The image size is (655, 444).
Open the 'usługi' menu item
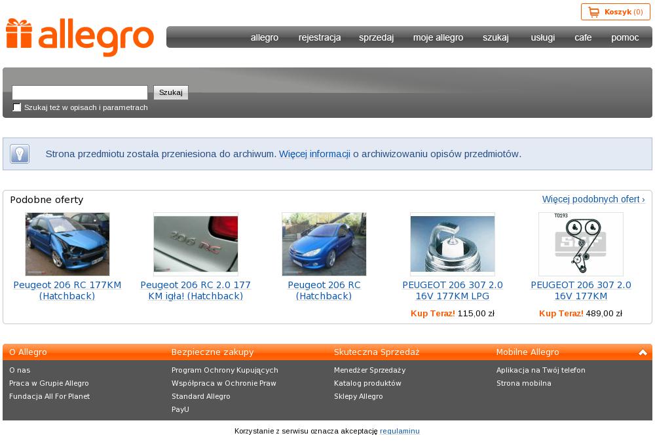543,37
